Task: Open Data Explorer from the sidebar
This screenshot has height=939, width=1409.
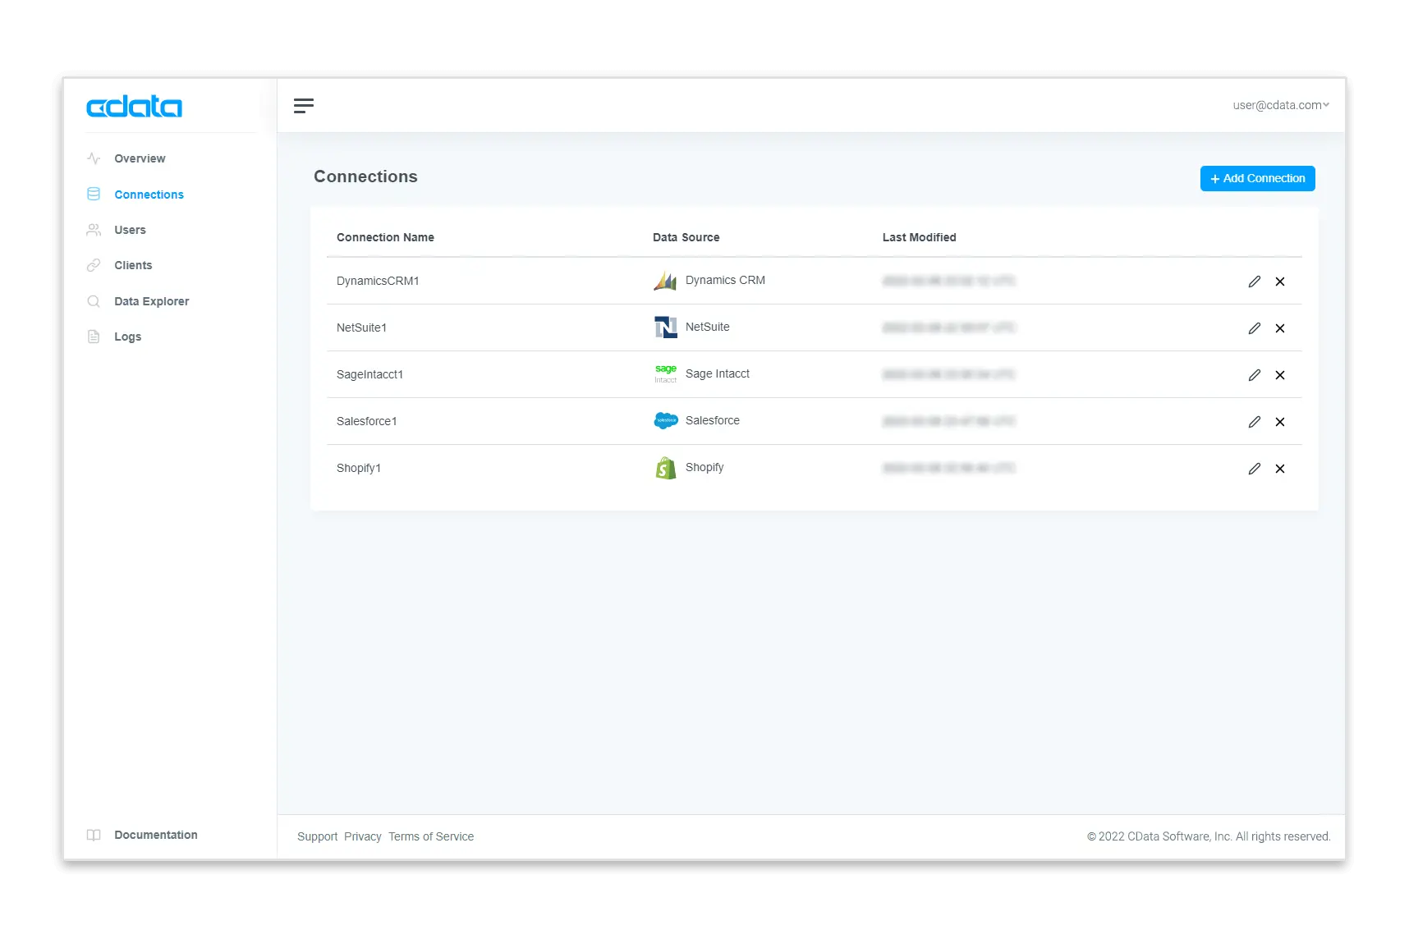Action: 151,301
